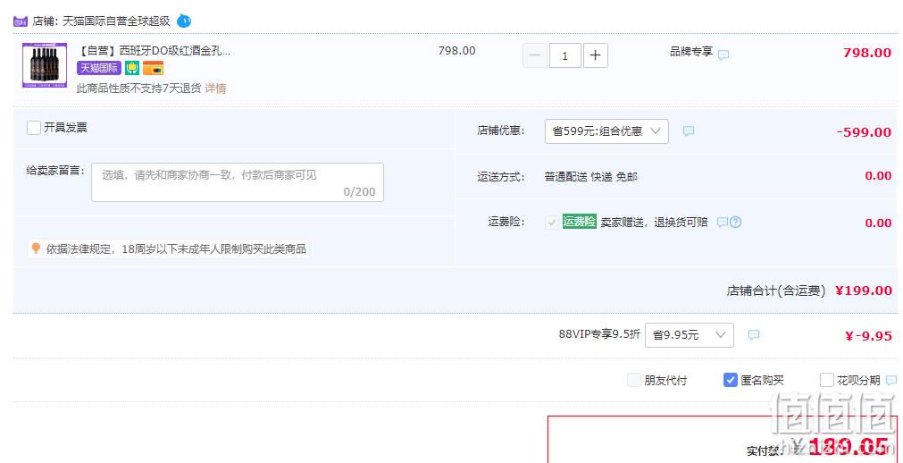Open the wine product thumbnail
Screen dimensions: 903x463
(x=45, y=65)
